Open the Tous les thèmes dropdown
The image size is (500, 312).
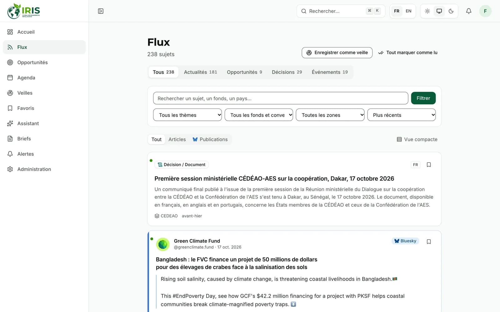[187, 115]
